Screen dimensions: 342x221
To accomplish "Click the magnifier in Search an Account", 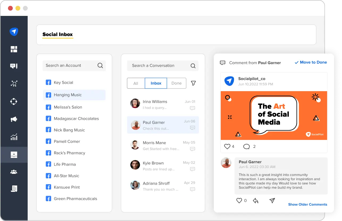I will point(100,65).
